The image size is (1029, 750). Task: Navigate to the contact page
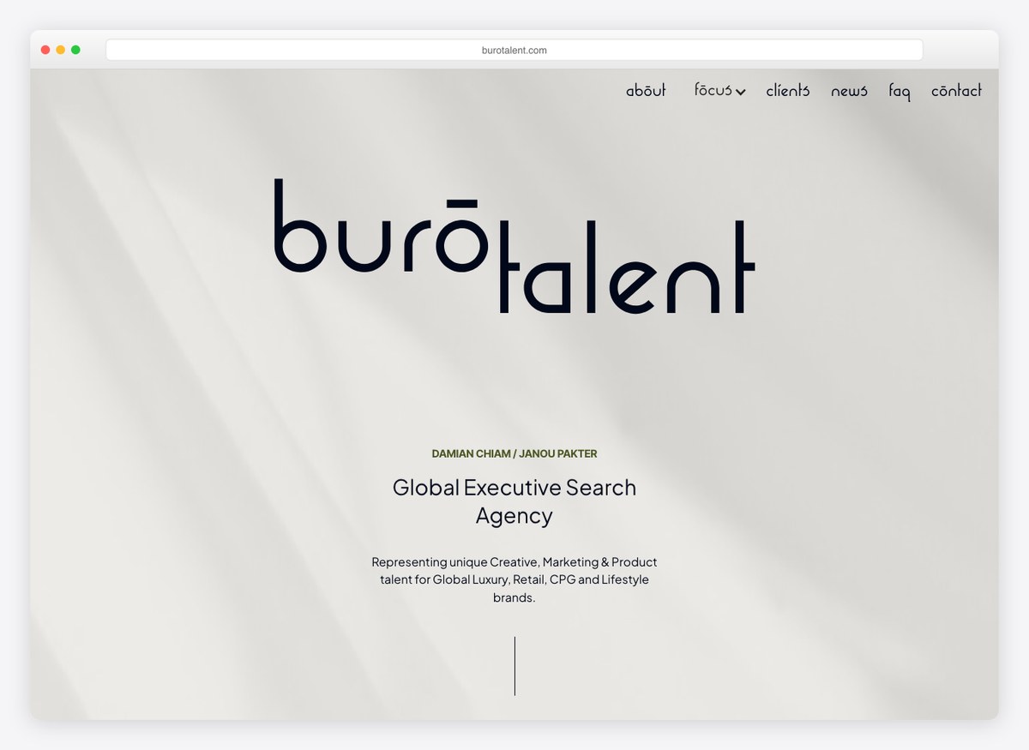coord(956,90)
